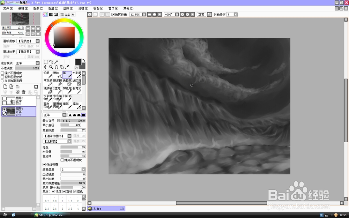Image resolution: width=349 pixels, height=218 pixels.
Task: Click the undo button in toolbar
Action: 89,14
